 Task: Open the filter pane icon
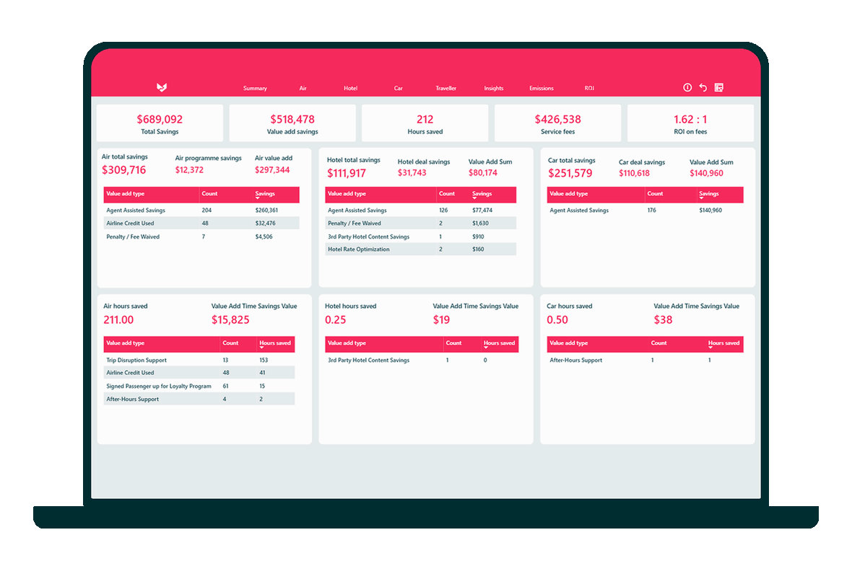tap(719, 87)
